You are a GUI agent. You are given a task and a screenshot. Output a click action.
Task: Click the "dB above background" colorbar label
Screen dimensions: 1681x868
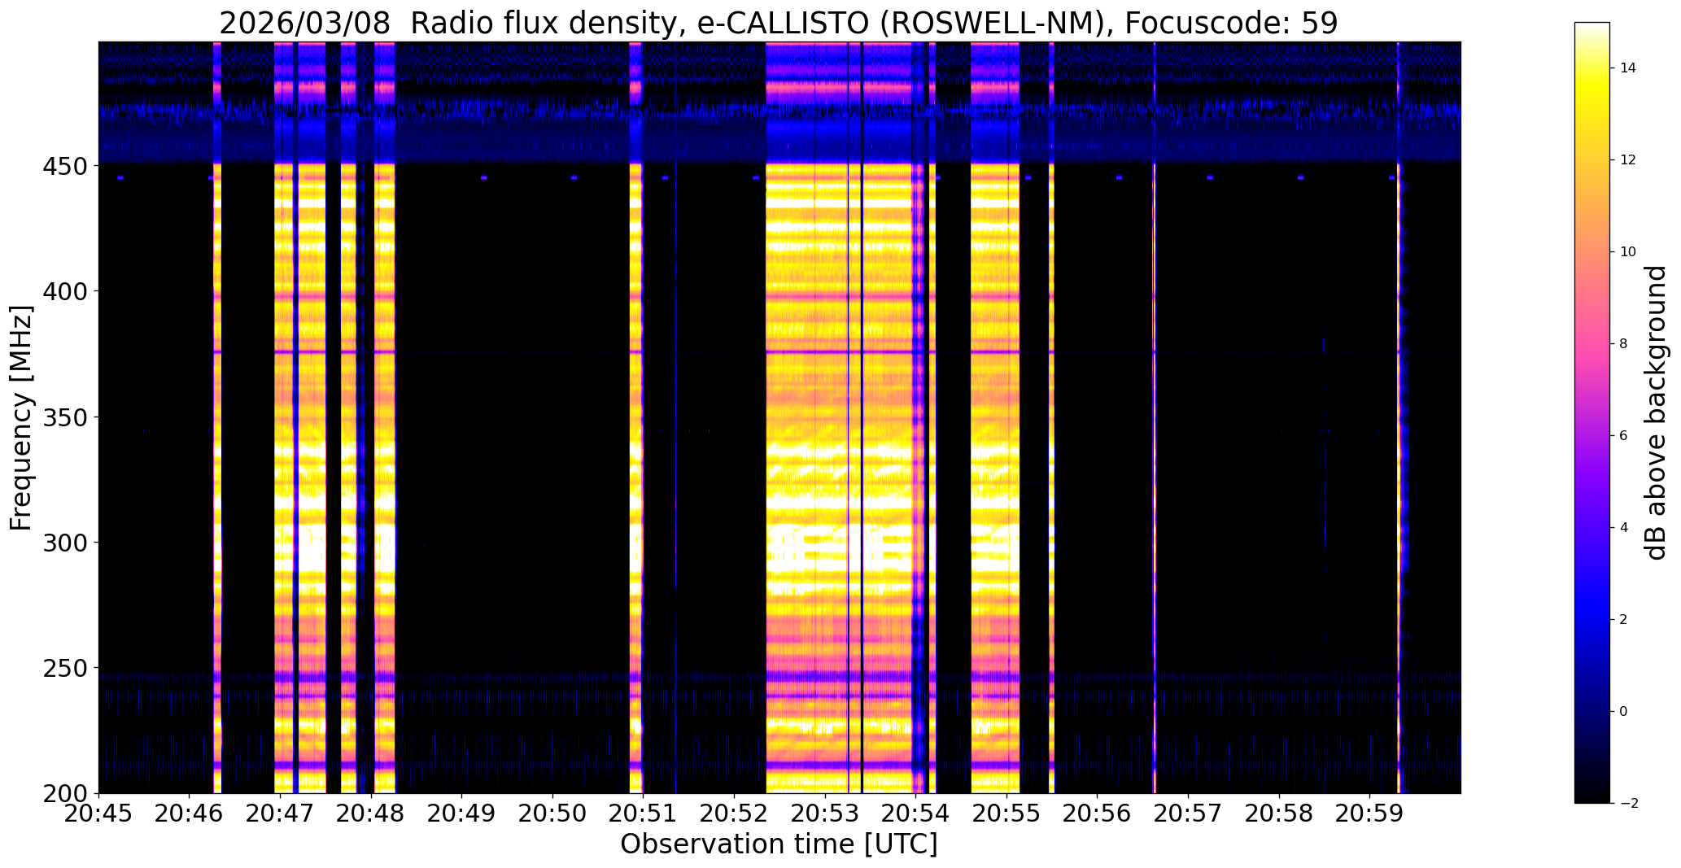click(1656, 412)
